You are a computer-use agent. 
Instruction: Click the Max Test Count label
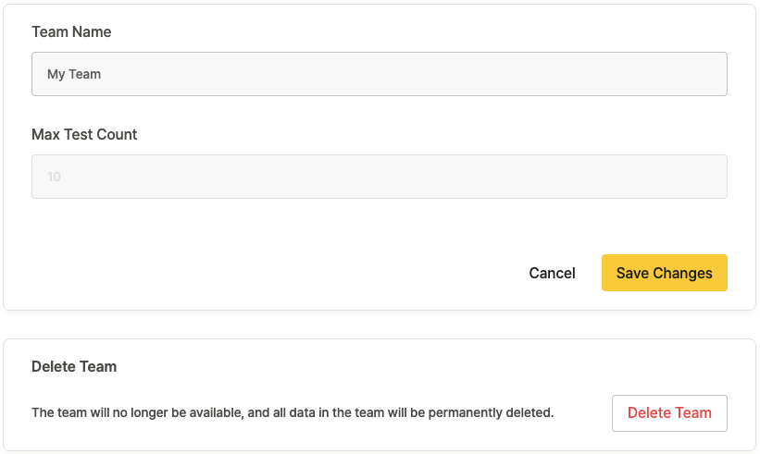pos(84,135)
